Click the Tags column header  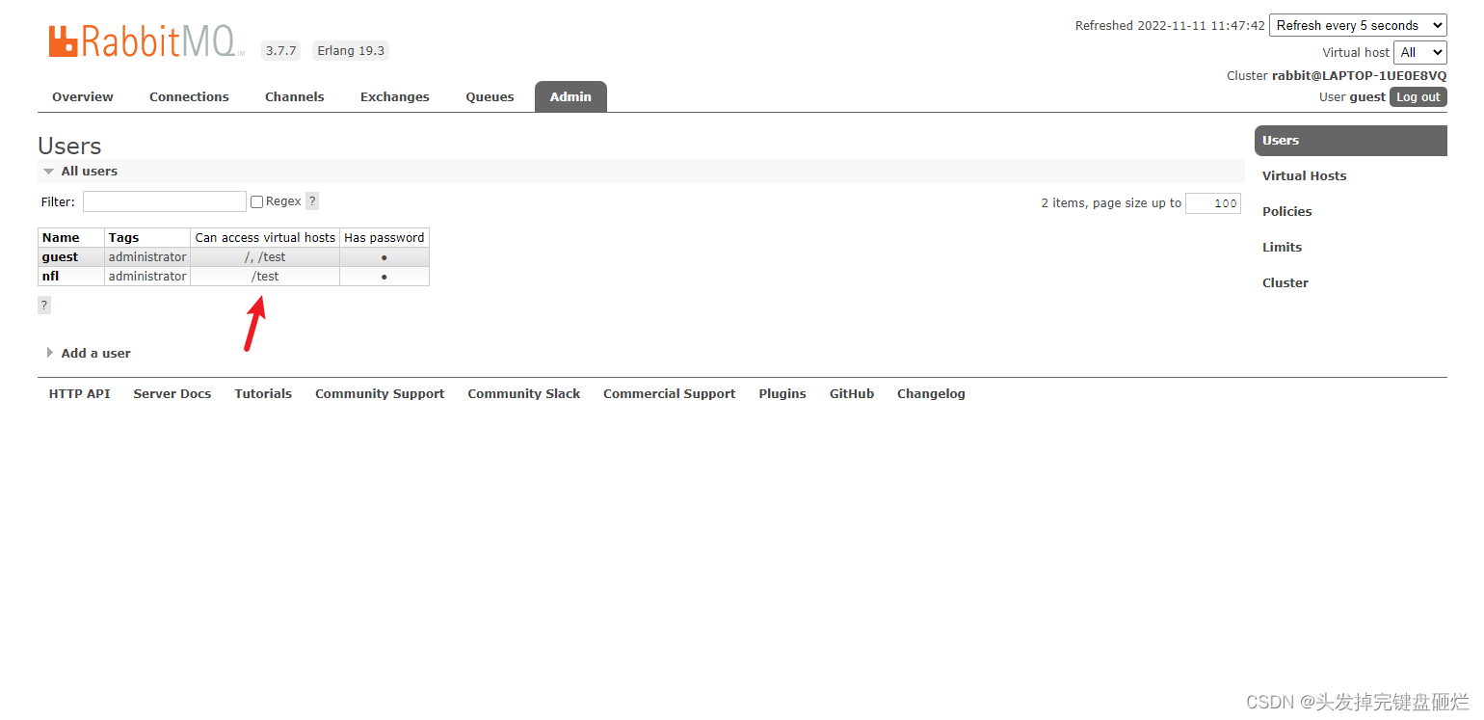tap(147, 237)
